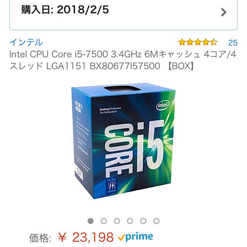Viewport: 247px width, 247px height.
Task: Open the purchase details chevron arrow
Action: [223, 12]
